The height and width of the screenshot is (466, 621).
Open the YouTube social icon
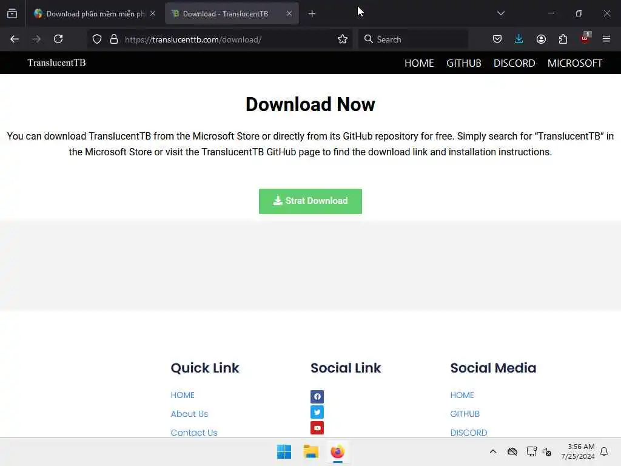click(317, 428)
